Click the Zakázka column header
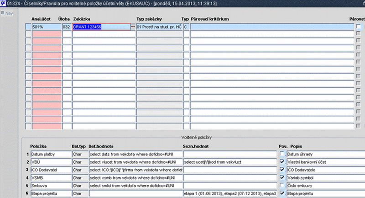 coord(82,19)
